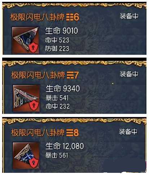The height and width of the screenshot is (175, 149).
Task: Click the 暴击 541 attribute
Action: click(x=57, y=98)
